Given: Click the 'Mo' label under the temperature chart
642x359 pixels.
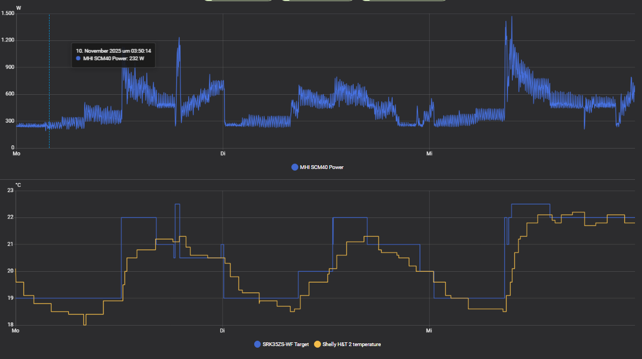Looking at the screenshot, I should tap(16, 330).
